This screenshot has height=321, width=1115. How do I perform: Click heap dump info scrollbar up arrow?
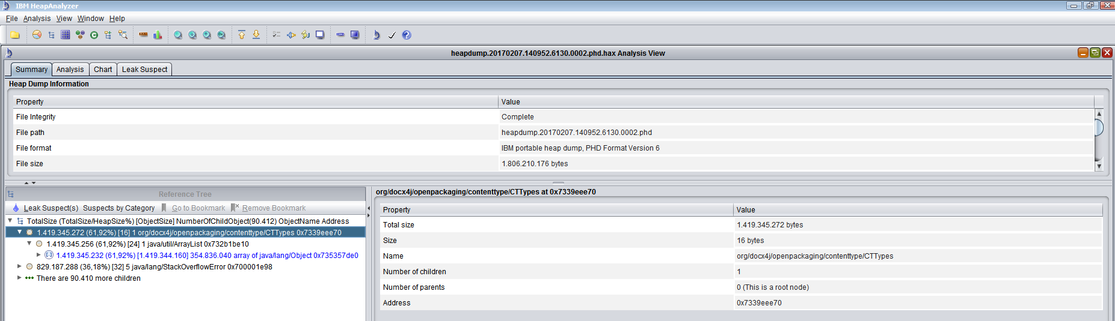1099,113
